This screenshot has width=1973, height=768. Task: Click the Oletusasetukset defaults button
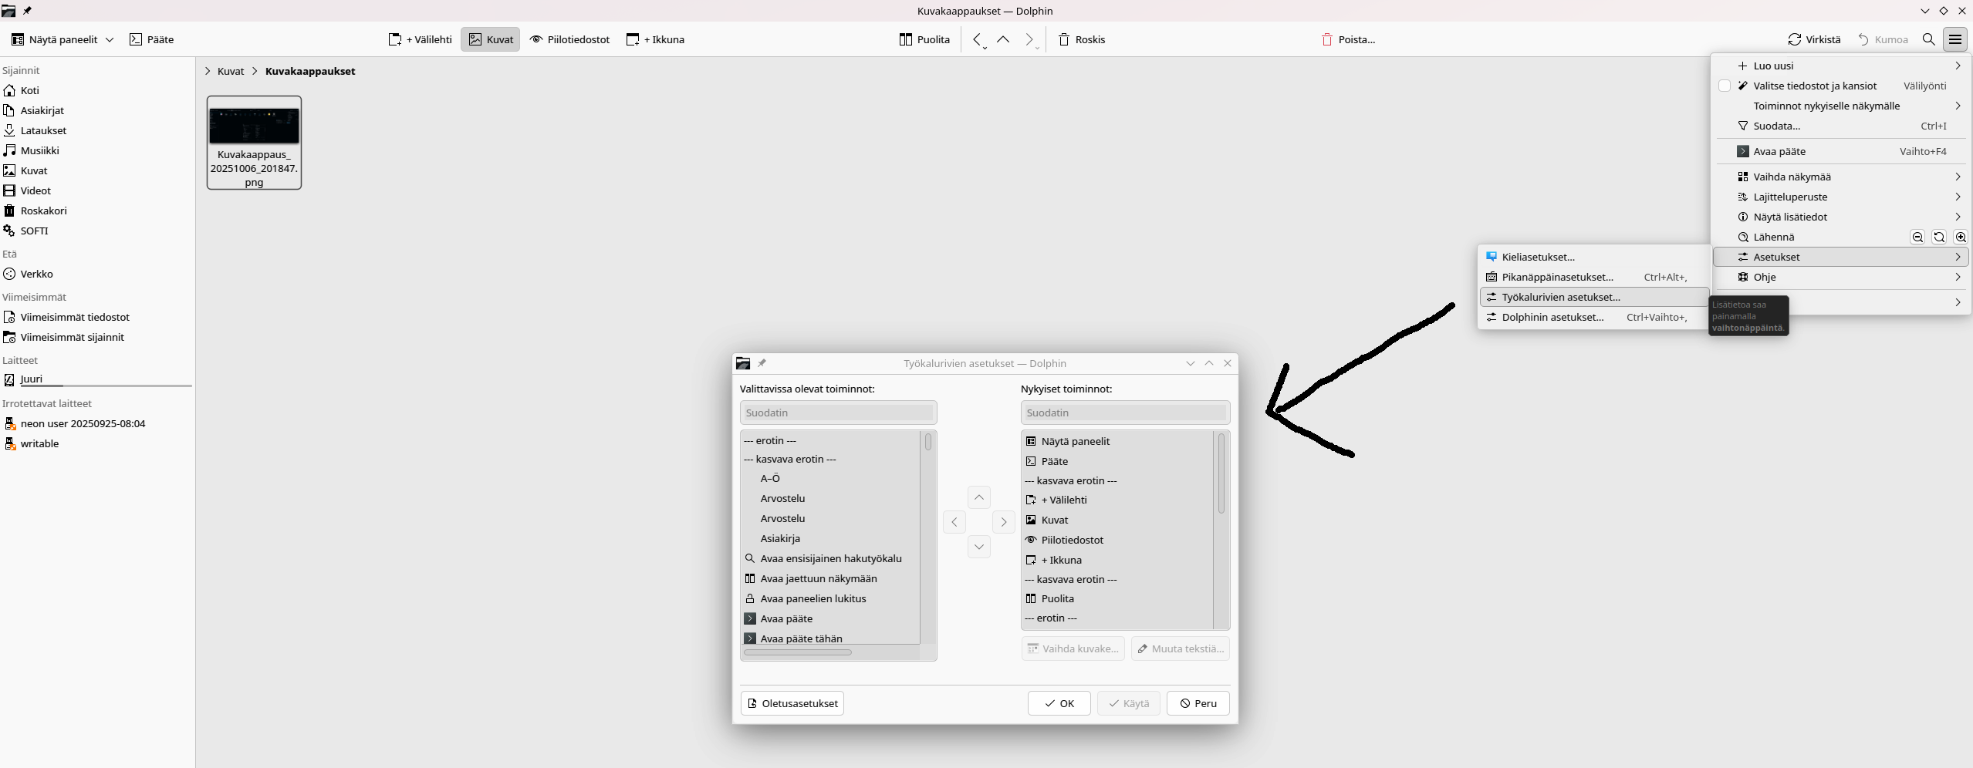coord(792,703)
